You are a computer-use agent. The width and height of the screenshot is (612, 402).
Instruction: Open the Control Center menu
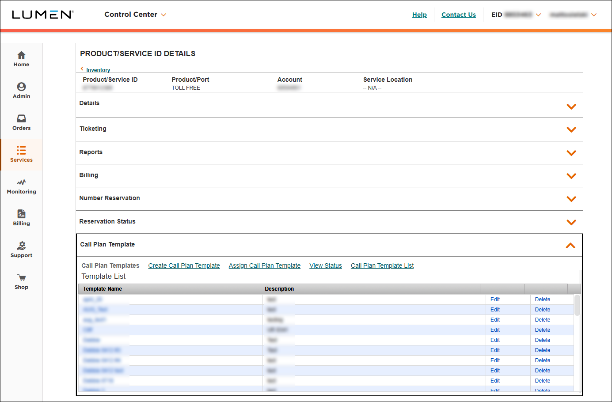(135, 14)
